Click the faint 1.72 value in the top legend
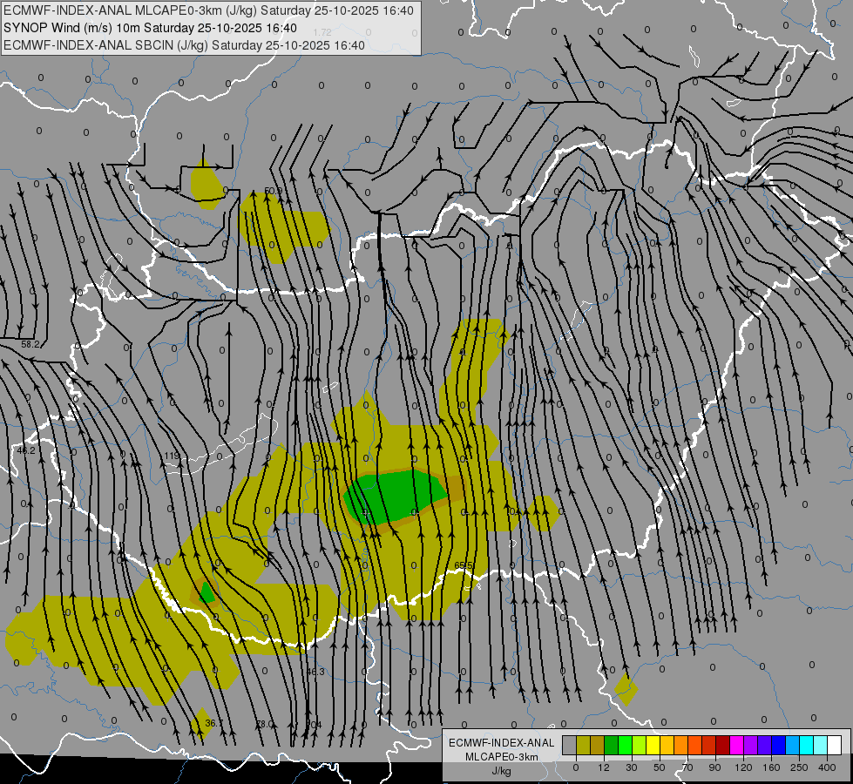This screenshot has width=853, height=784. pos(322,32)
